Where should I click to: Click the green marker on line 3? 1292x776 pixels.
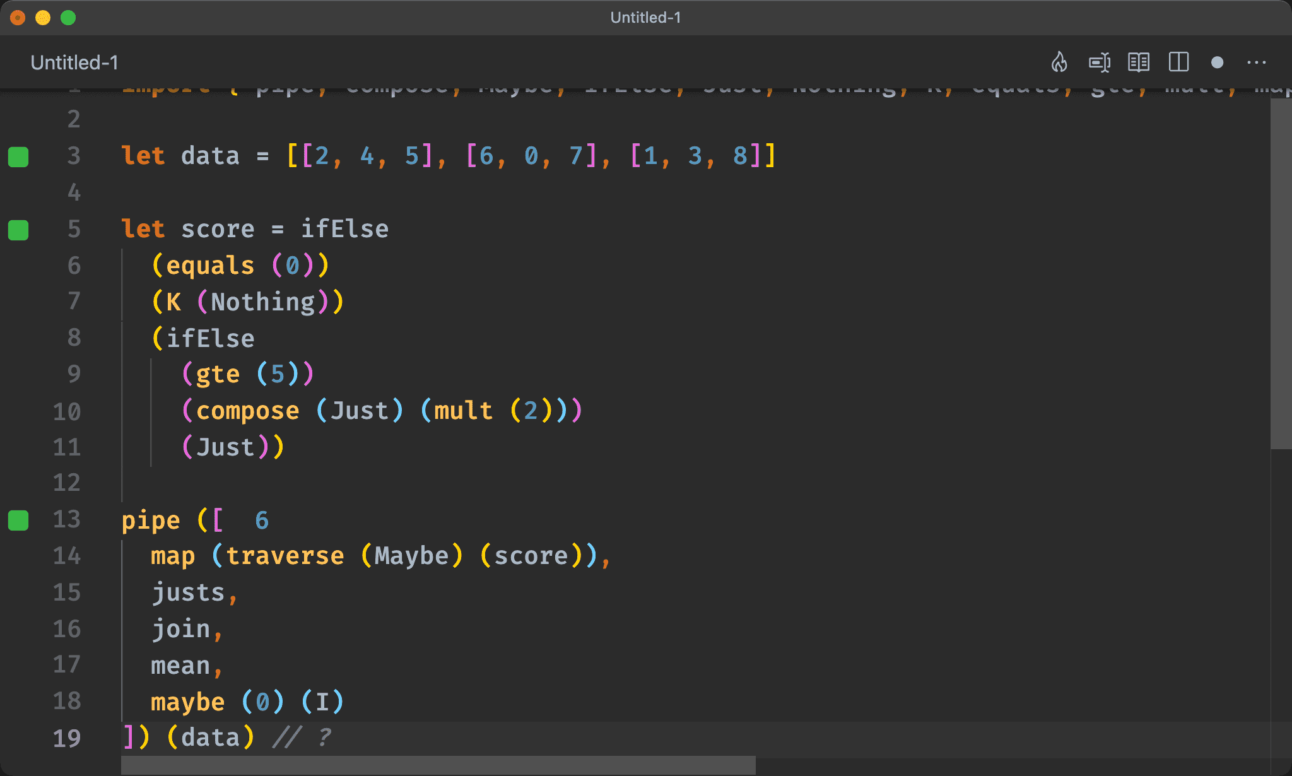coord(18,156)
